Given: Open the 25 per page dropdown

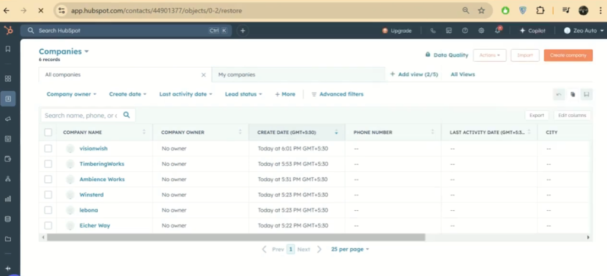Looking at the screenshot, I should pos(350,249).
